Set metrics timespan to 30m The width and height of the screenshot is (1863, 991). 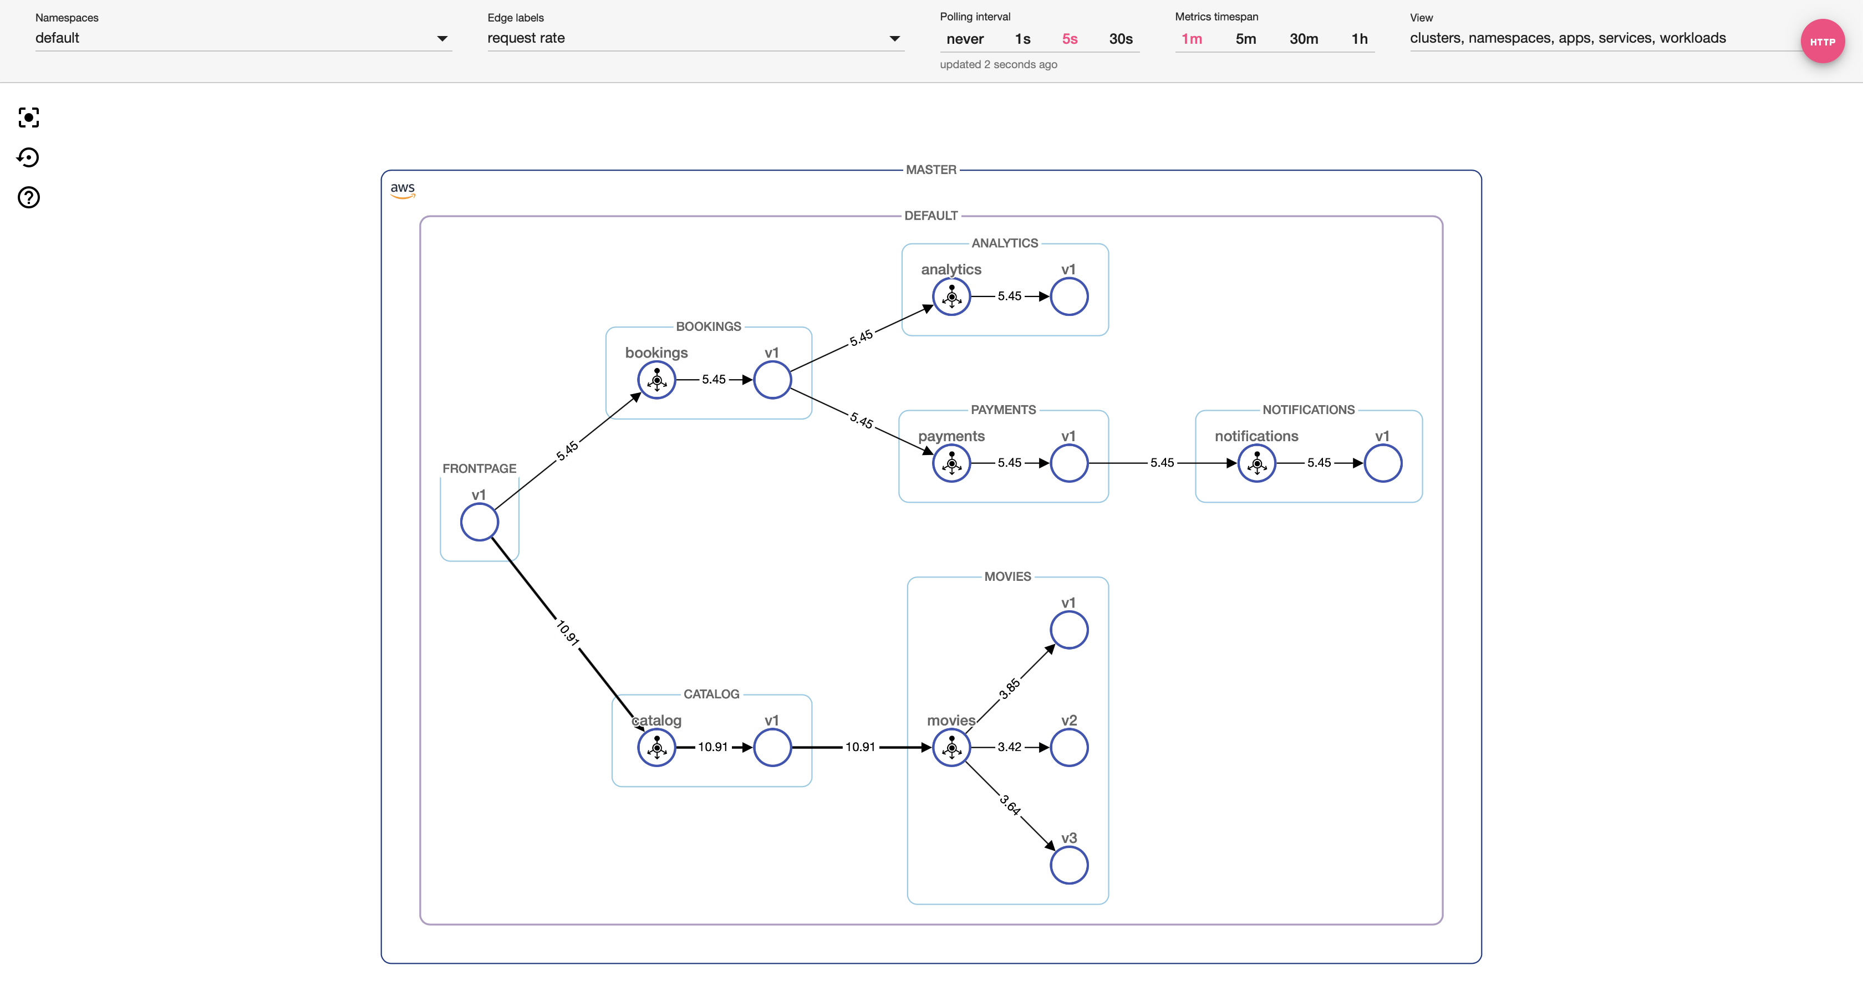click(1304, 39)
